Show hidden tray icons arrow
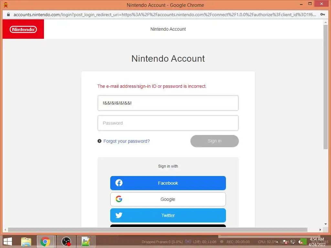This screenshot has width=331, height=248. 277,242
